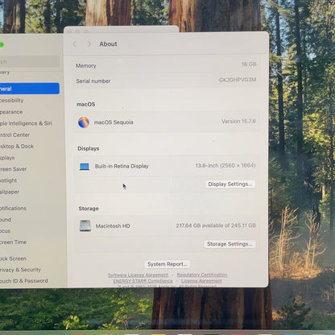335x335 pixels.
Task: Open the ENERGY STAR Compliance link
Action: pyautogui.click(x=143, y=281)
